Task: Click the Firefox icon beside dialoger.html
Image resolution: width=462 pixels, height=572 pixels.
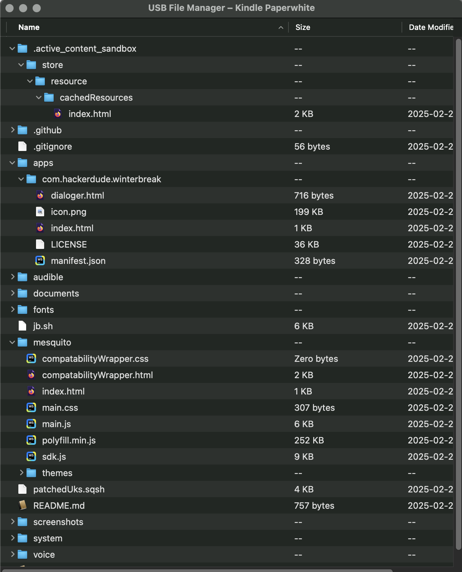Action: [40, 196]
